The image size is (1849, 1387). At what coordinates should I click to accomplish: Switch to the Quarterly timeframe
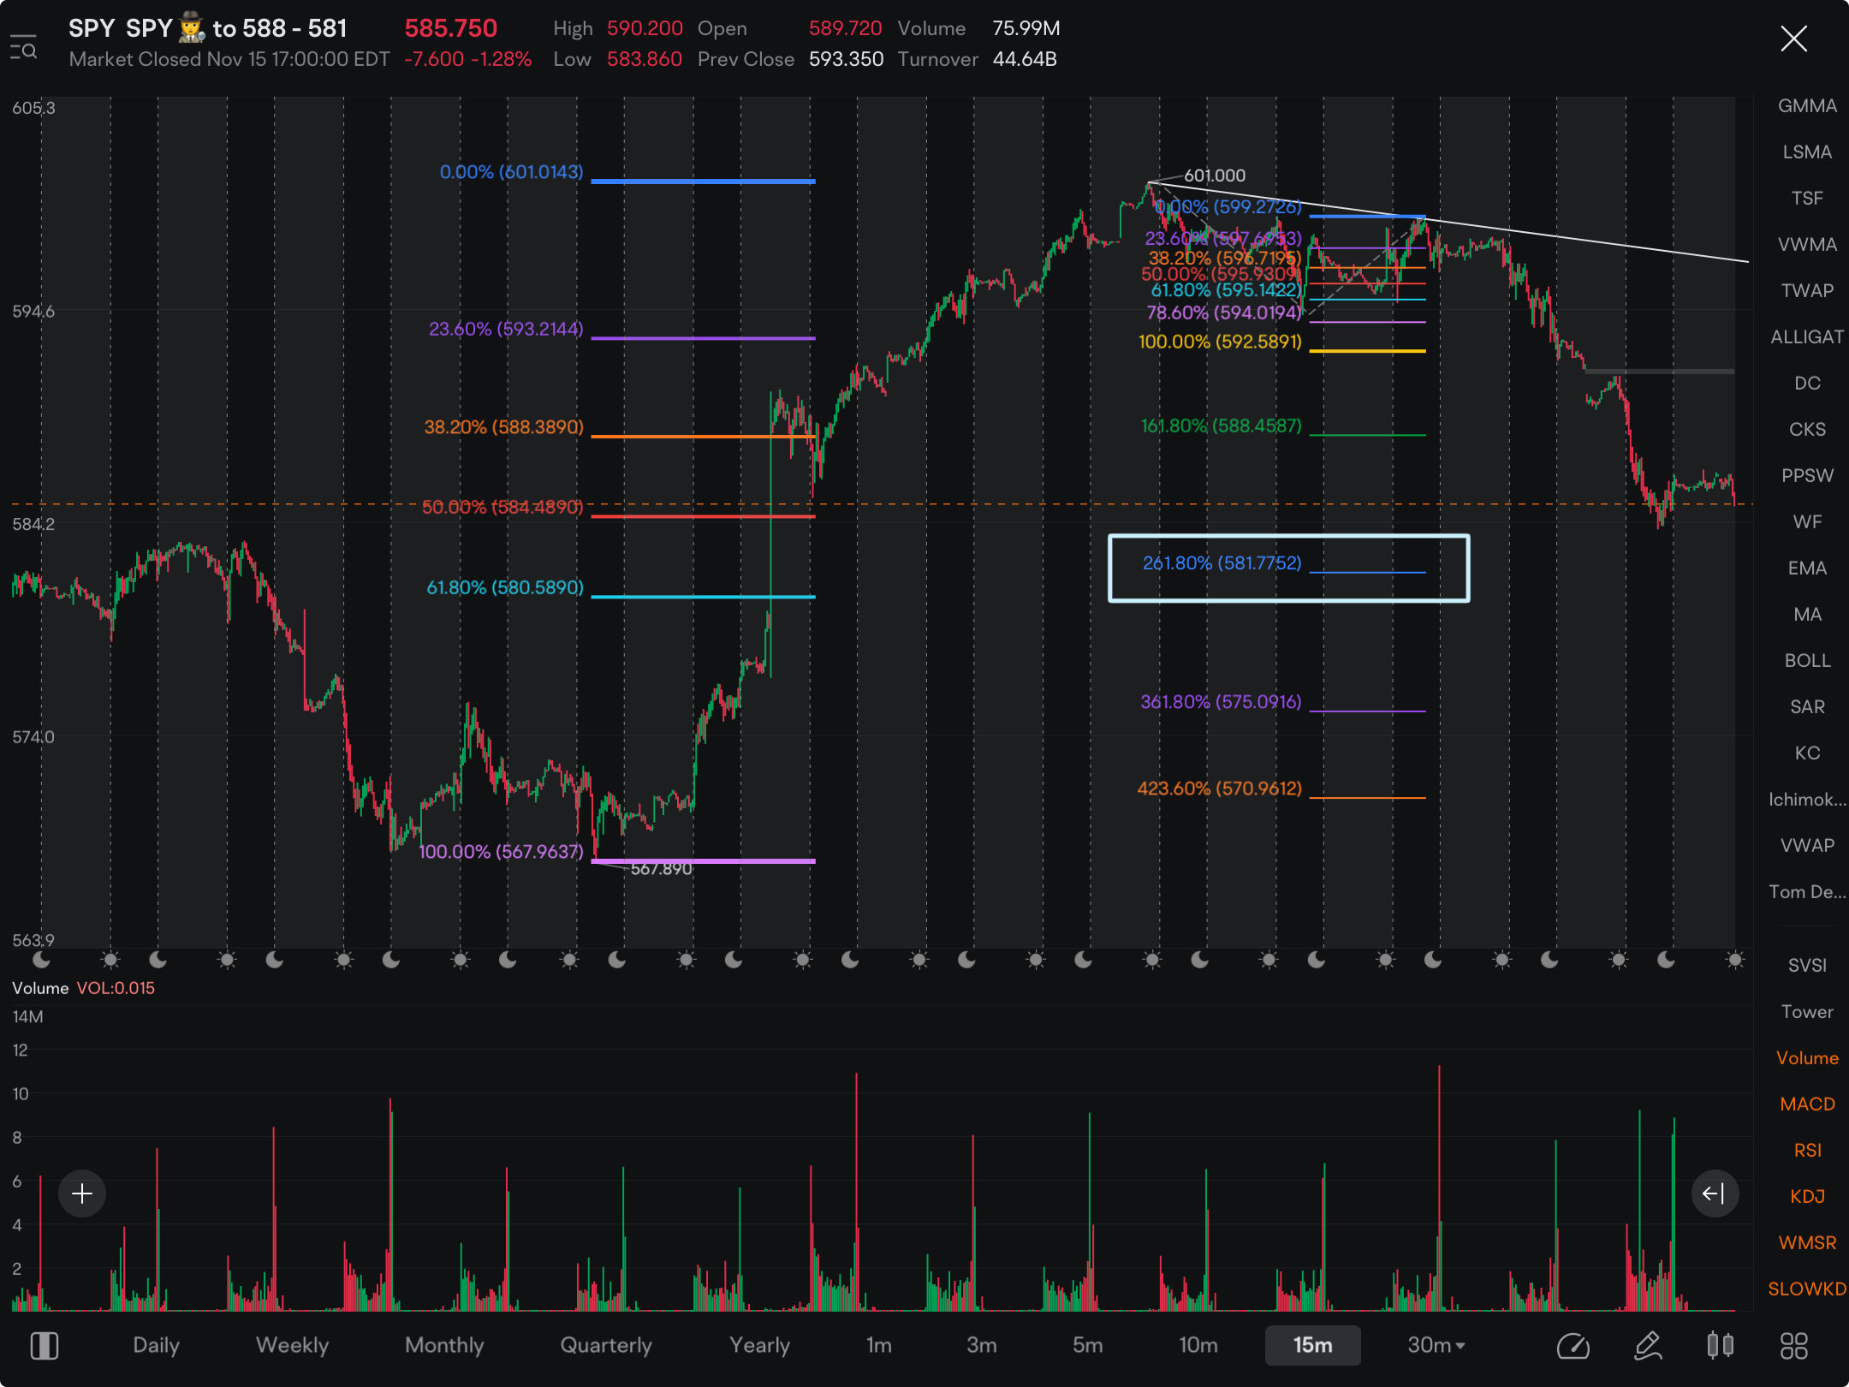(606, 1345)
